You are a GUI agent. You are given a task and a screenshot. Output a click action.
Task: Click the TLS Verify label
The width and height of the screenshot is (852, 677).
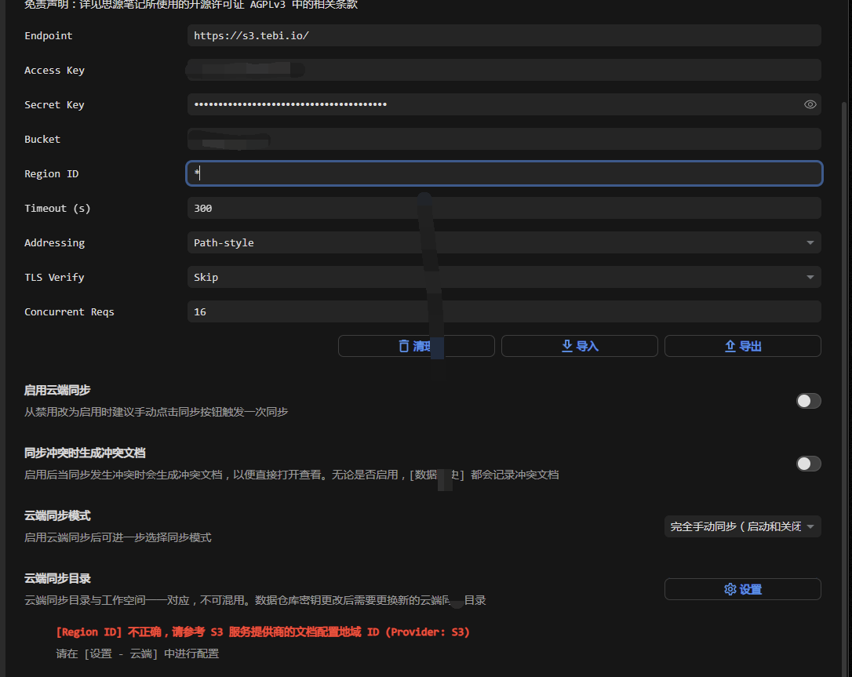click(54, 277)
